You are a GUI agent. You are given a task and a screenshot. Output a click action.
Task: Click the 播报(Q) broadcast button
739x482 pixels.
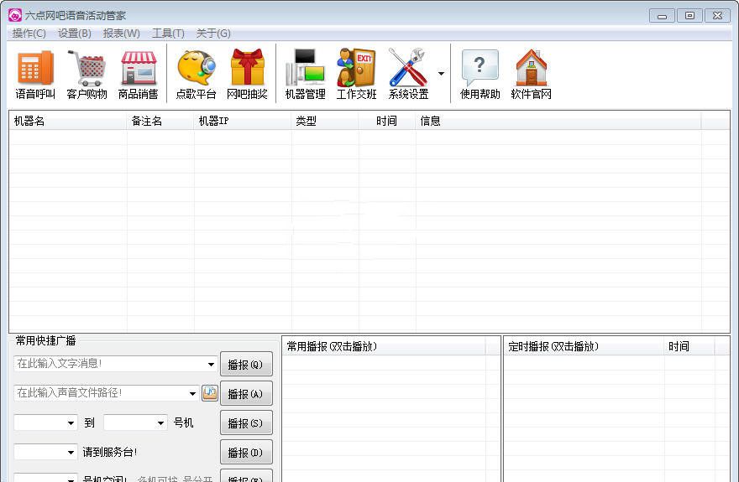pyautogui.click(x=246, y=365)
